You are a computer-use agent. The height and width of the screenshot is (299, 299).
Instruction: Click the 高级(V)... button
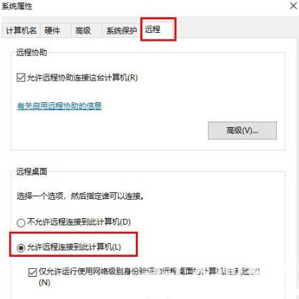(x=242, y=131)
